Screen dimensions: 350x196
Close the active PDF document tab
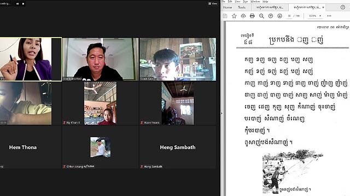point(323,7)
